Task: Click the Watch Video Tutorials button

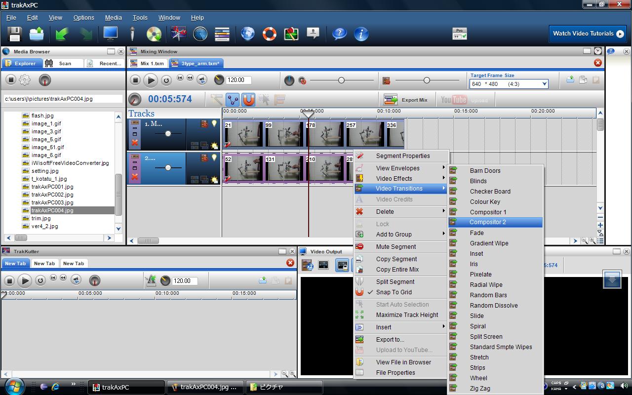Action: pos(588,34)
